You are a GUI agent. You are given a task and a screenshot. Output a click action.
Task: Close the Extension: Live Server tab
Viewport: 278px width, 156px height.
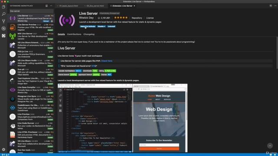click(x=134, y=6)
